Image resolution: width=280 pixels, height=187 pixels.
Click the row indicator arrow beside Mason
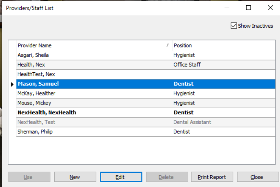coord(12,84)
